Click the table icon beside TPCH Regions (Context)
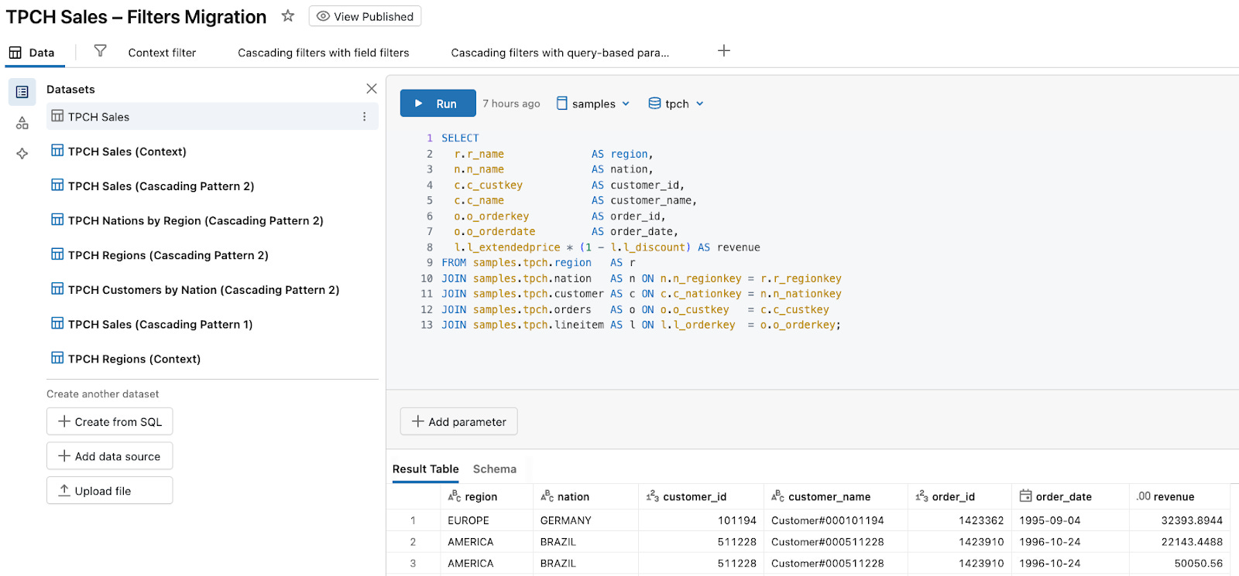 [57, 358]
